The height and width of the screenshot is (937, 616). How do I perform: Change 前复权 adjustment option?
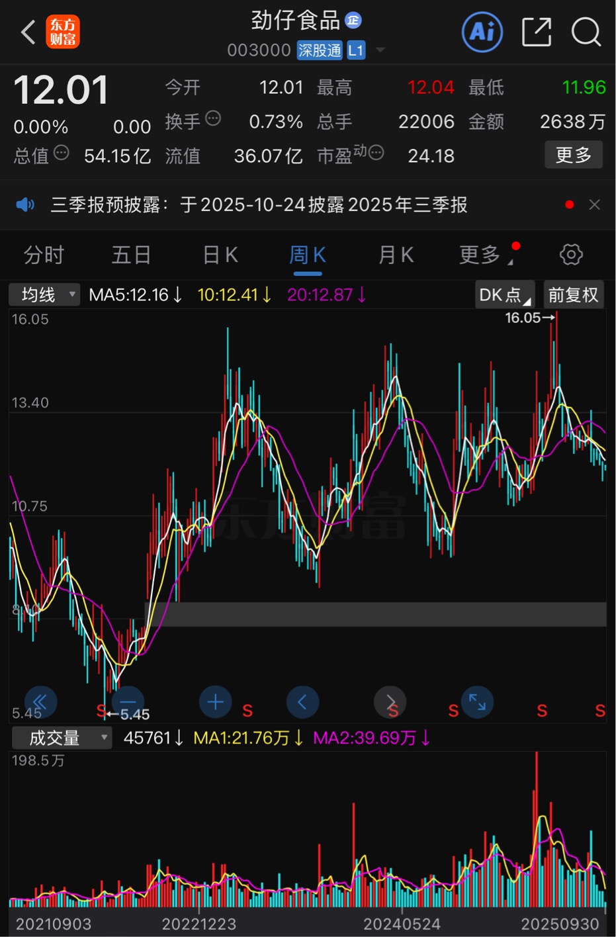(x=574, y=294)
